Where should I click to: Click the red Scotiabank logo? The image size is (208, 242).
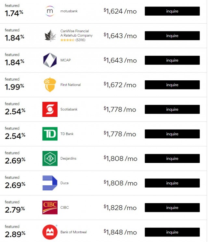click(x=50, y=109)
